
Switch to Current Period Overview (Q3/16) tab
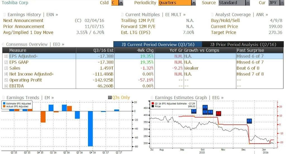point(158,44)
